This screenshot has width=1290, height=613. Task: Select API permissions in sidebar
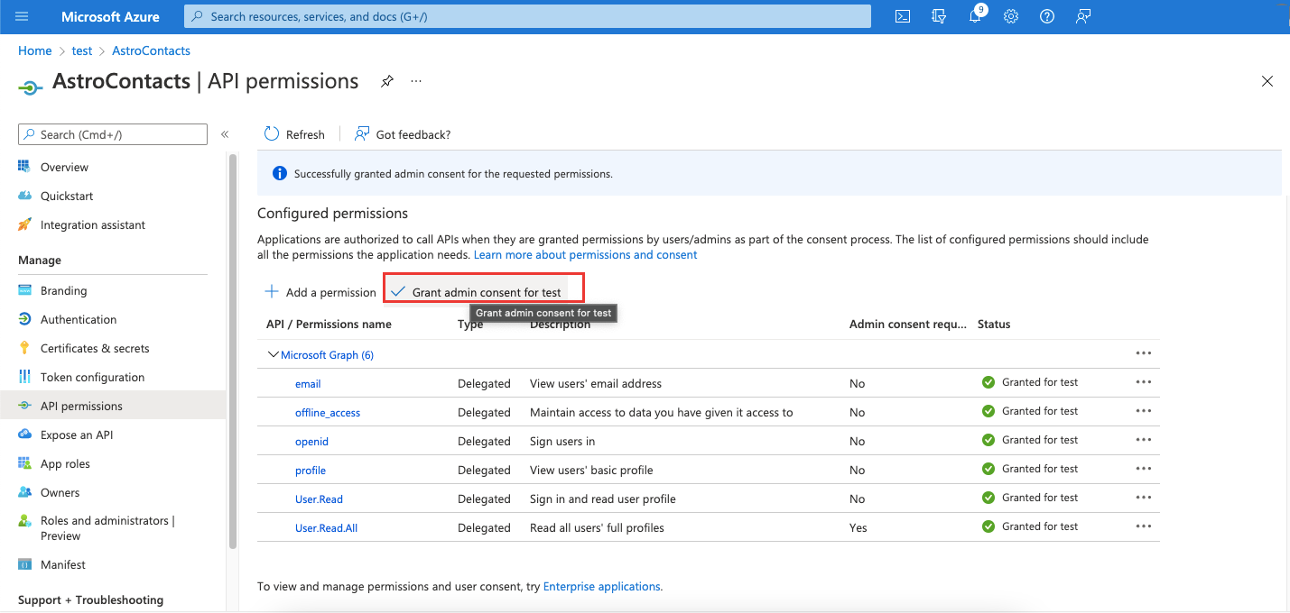pos(113,406)
